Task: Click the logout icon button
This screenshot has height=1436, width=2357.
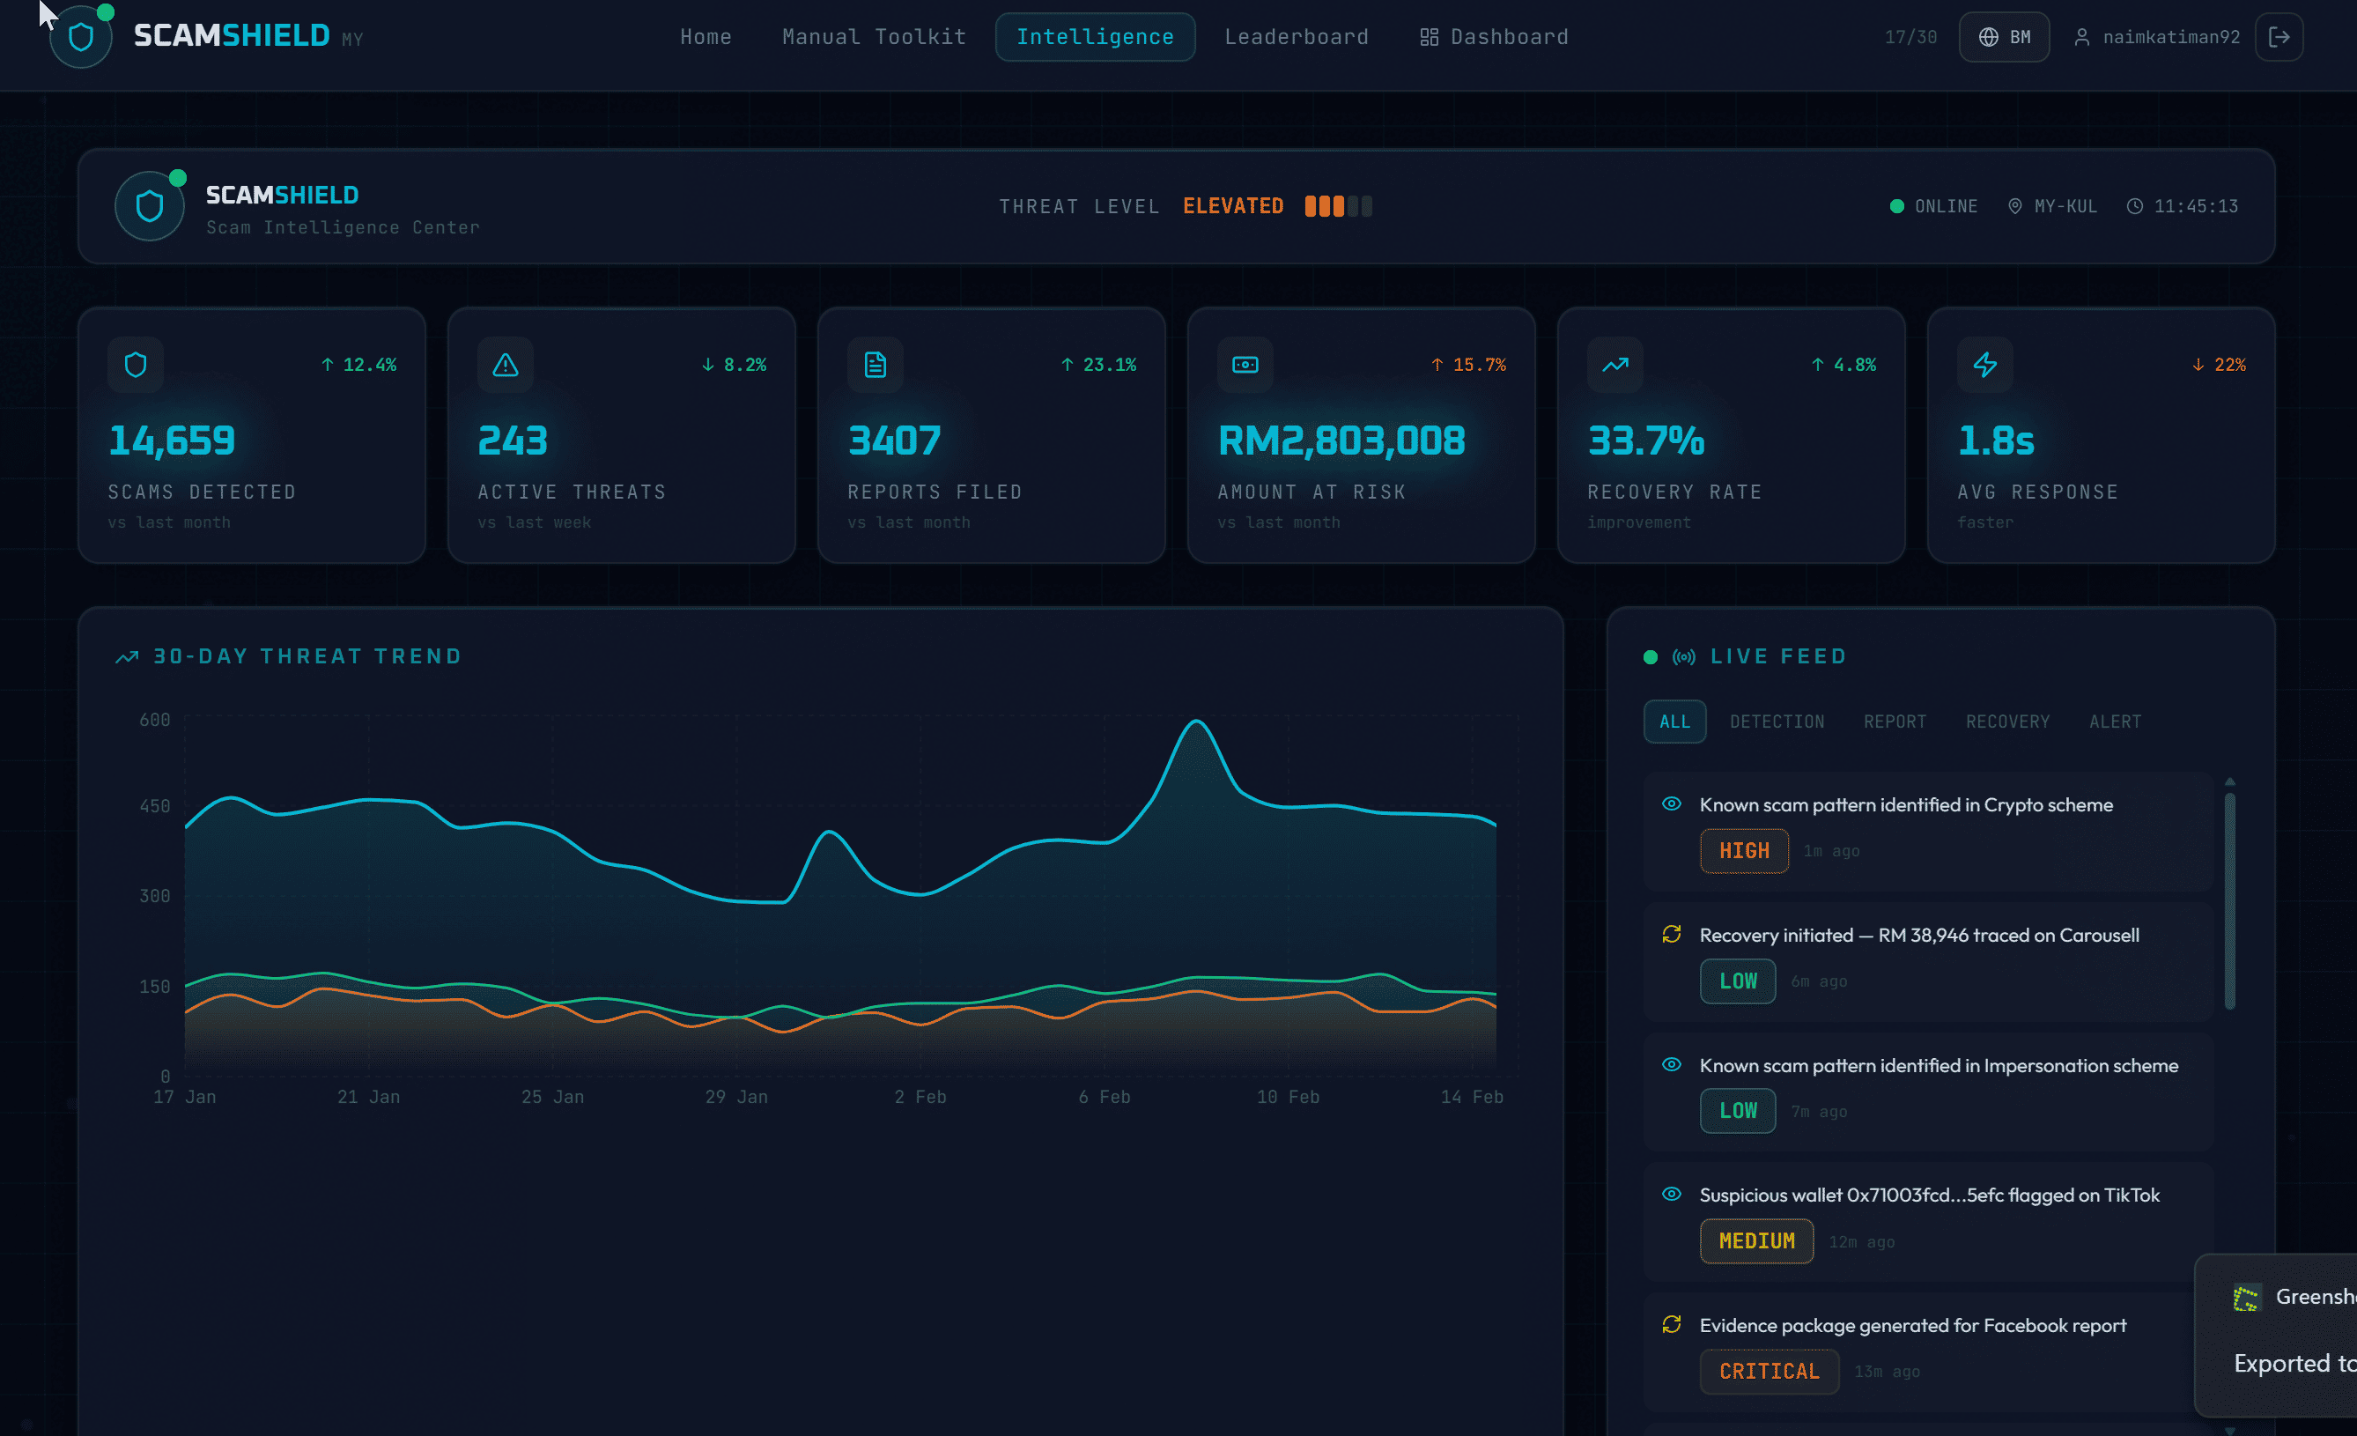Action: pos(2279,37)
